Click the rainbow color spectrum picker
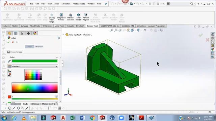 (34, 88)
